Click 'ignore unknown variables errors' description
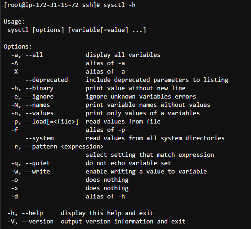 141,96
